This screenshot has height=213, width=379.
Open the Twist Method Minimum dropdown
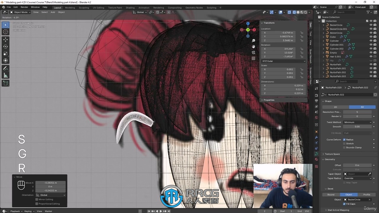[357, 122]
